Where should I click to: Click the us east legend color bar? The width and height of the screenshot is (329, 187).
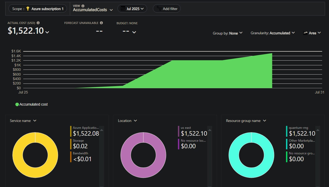[179, 131]
